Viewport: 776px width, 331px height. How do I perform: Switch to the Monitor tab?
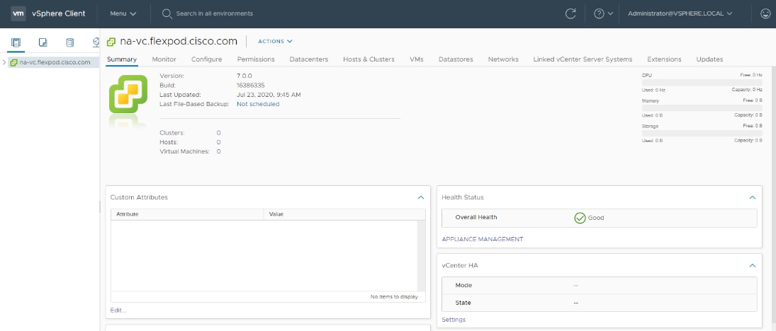click(x=164, y=59)
